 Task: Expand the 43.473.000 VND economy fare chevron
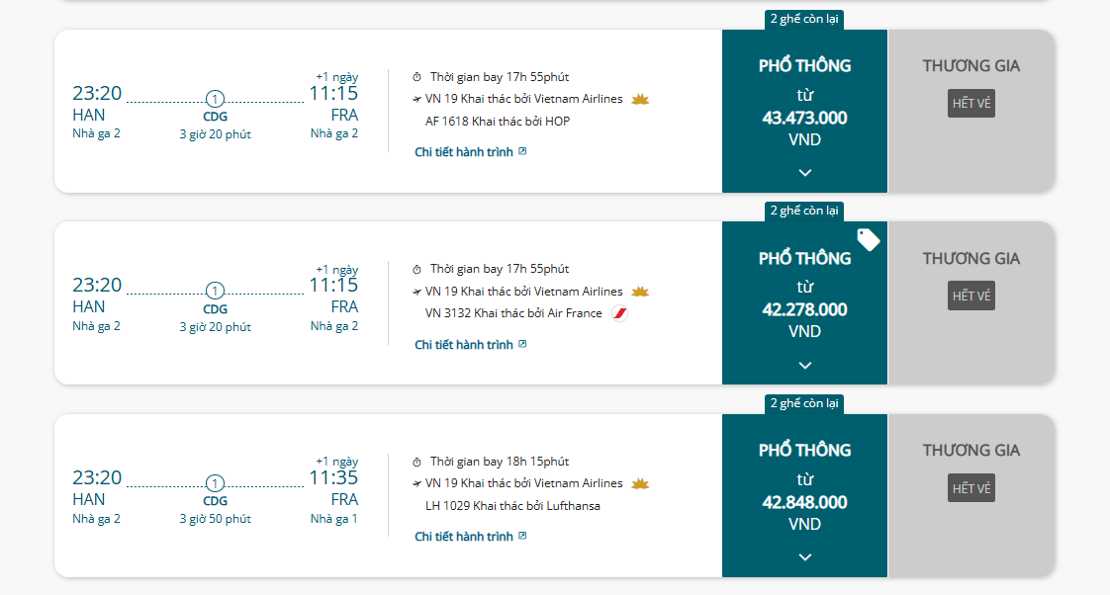coord(805,173)
